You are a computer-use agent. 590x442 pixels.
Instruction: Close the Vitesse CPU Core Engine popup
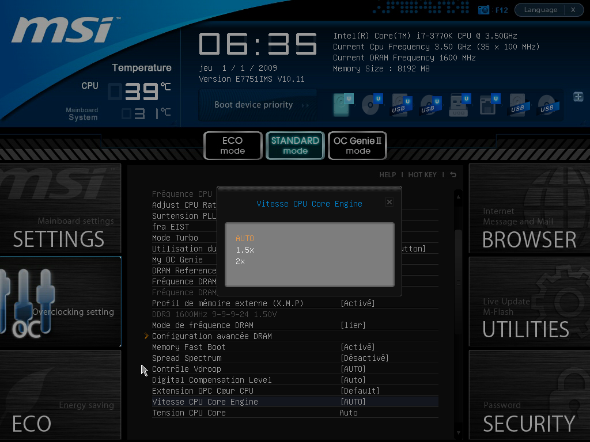[x=389, y=202]
